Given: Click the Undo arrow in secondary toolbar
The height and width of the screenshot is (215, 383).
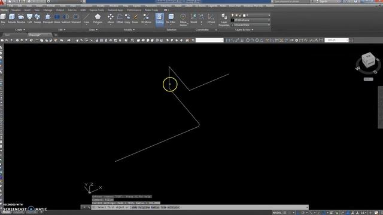Looking at the screenshot, I should point(62,40).
